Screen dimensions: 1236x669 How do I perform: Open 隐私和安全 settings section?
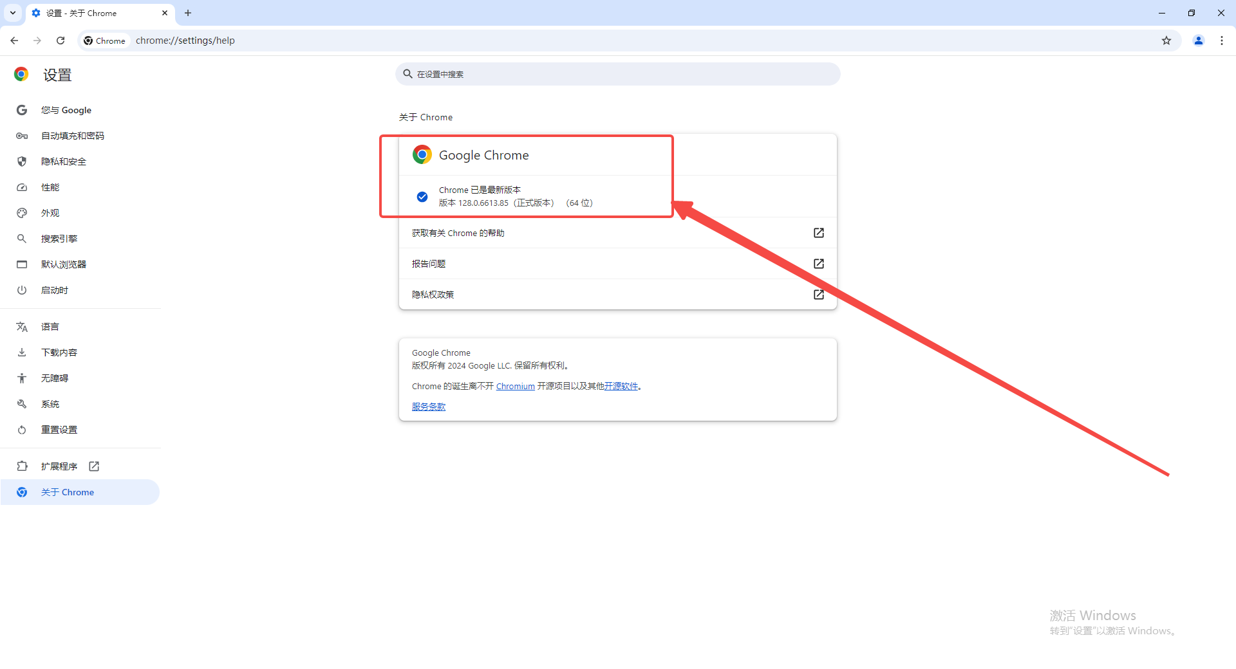click(80, 161)
